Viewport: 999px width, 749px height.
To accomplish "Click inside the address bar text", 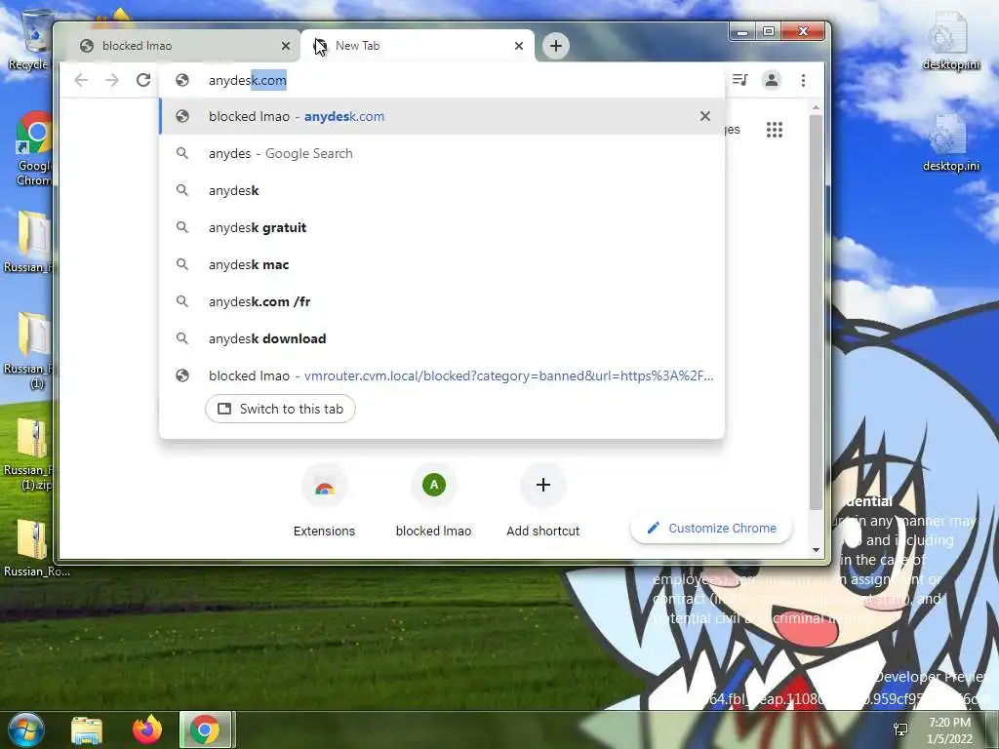I will pyautogui.click(x=248, y=80).
